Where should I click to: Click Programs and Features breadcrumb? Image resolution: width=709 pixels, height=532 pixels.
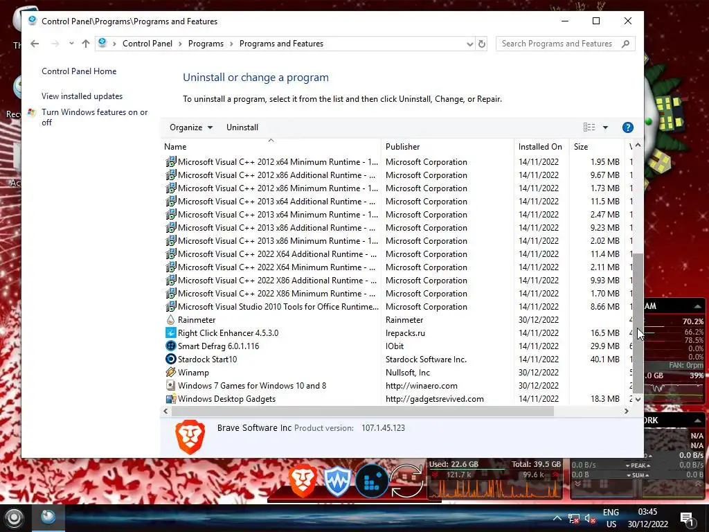tap(281, 44)
